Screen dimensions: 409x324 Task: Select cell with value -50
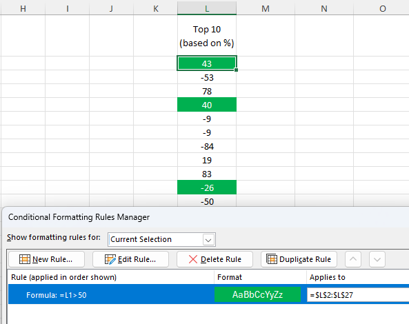pos(207,201)
